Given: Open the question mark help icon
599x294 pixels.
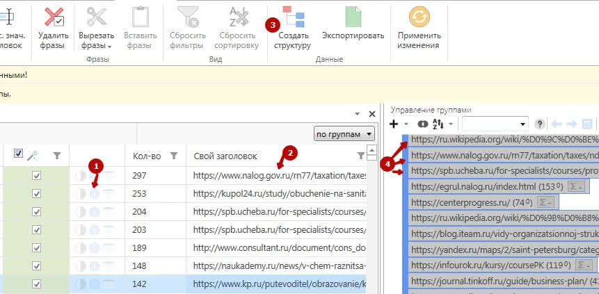Looking at the screenshot, I should pyautogui.click(x=539, y=124).
